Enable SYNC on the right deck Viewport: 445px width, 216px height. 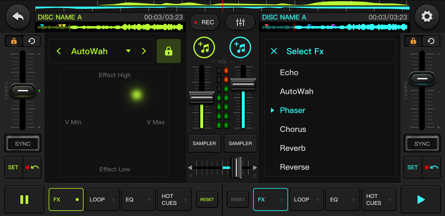422,143
